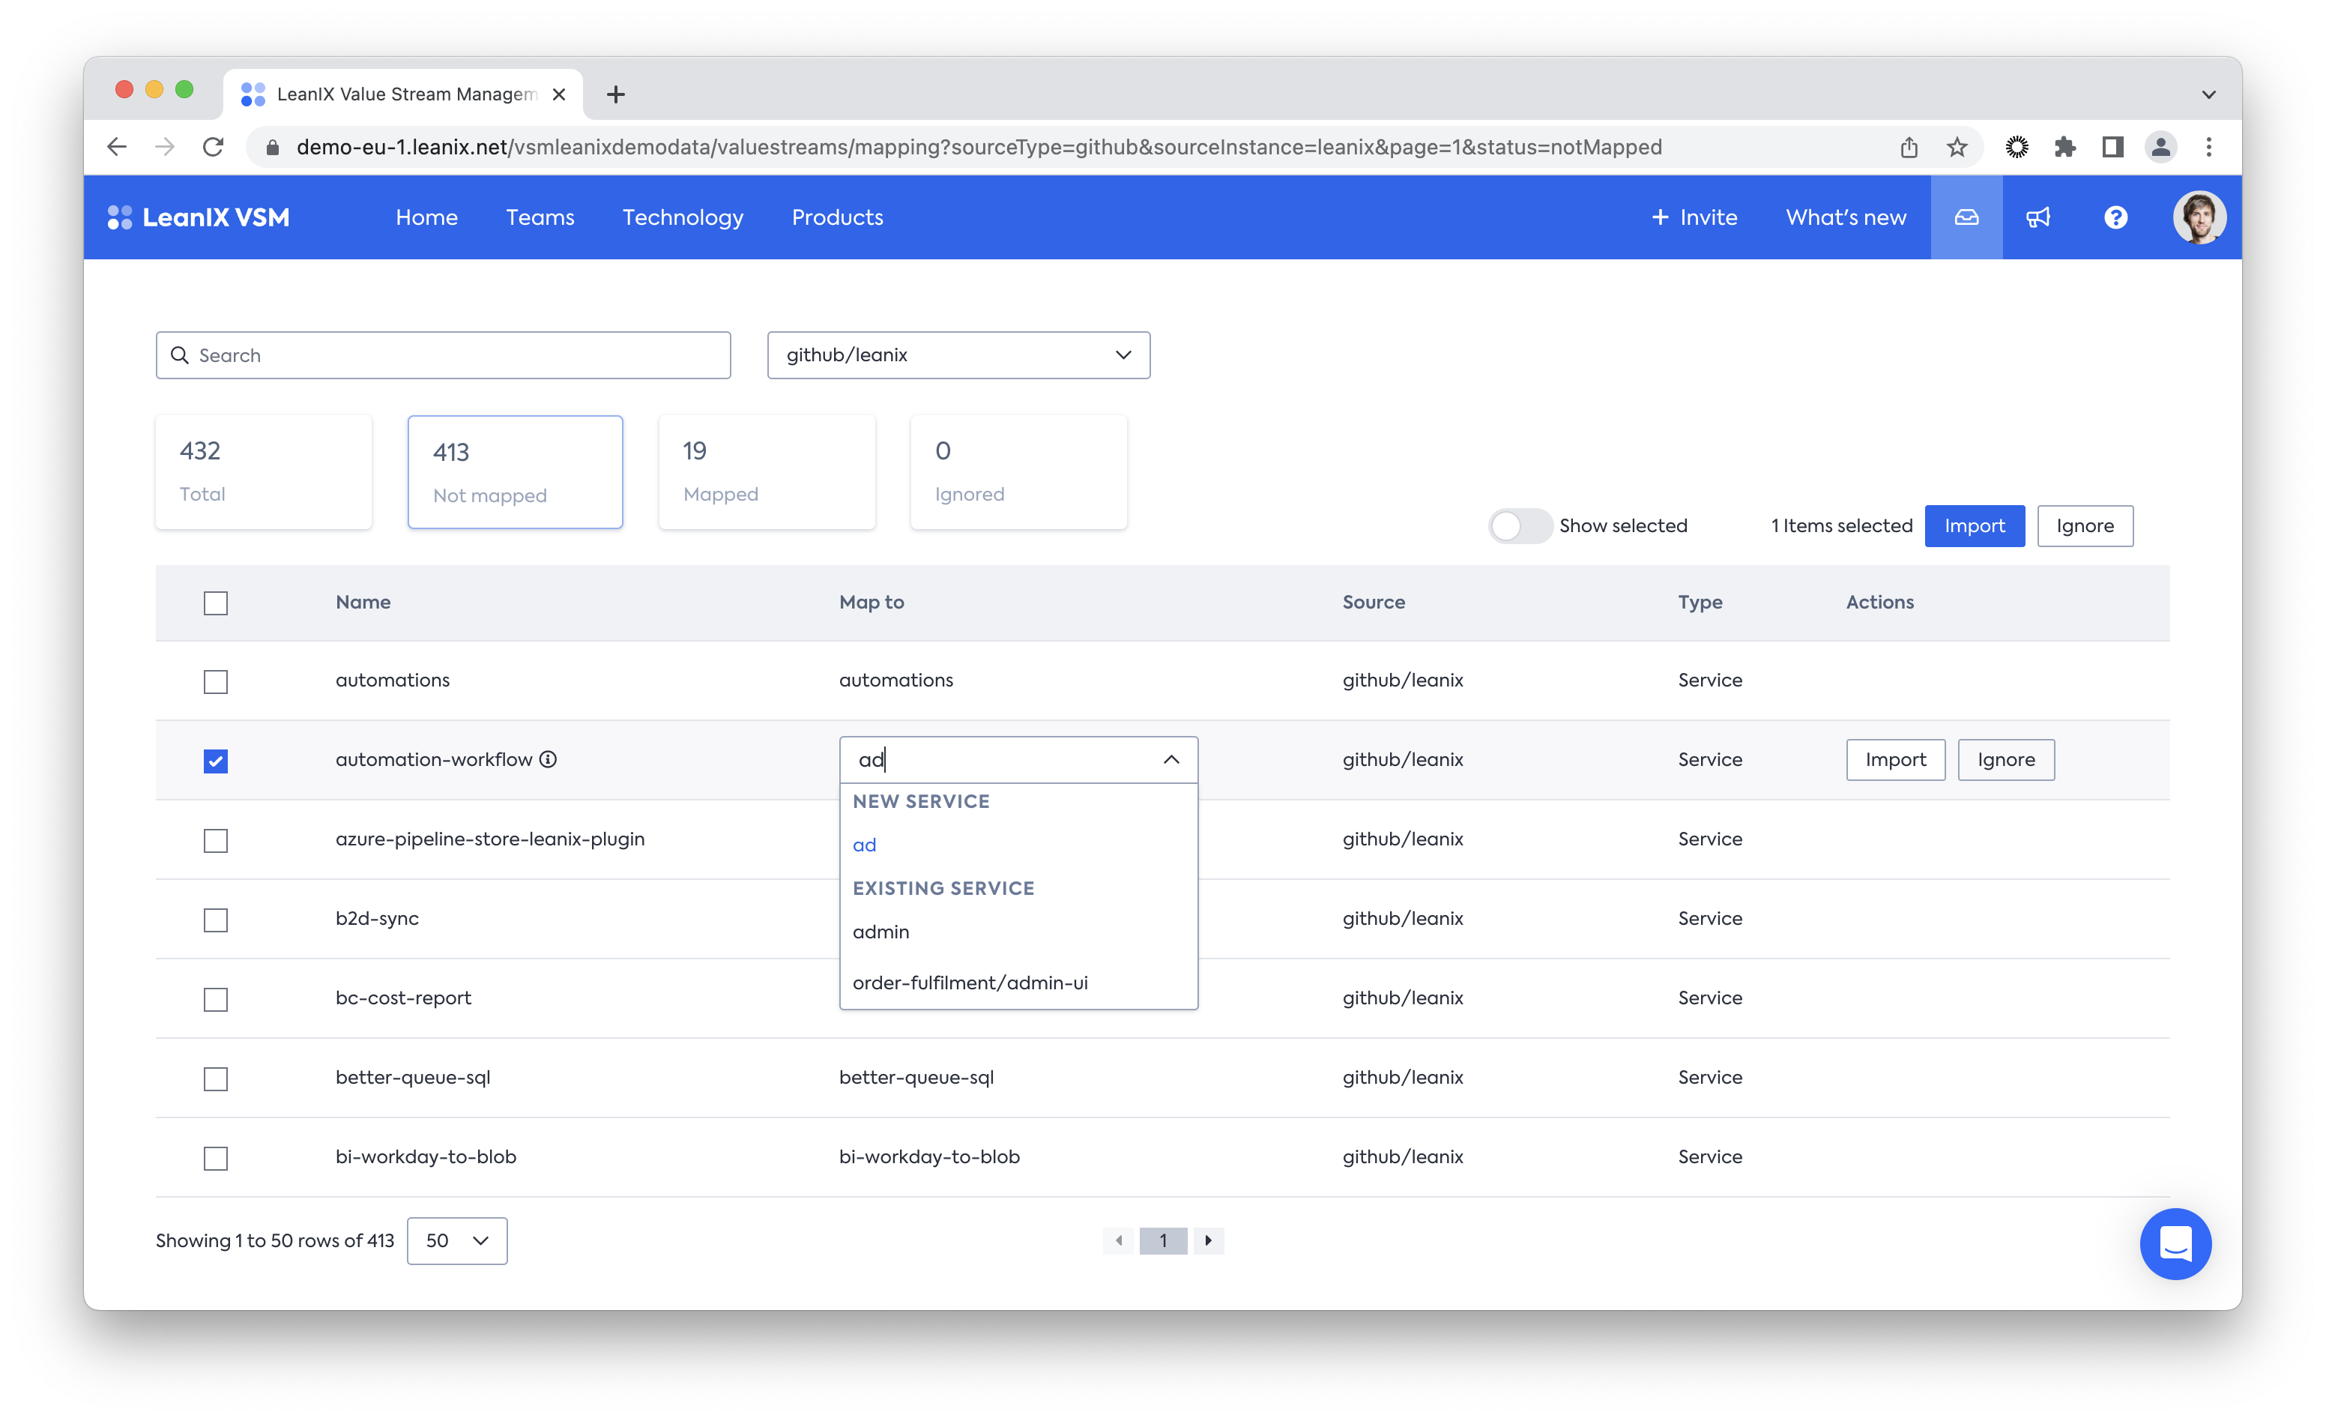Bookmark page with the star icon
The width and height of the screenshot is (2326, 1421).
click(1957, 148)
